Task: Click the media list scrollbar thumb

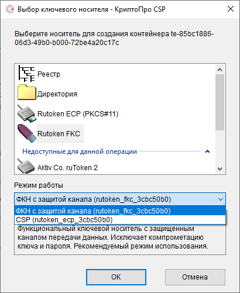Action: click(x=220, y=102)
